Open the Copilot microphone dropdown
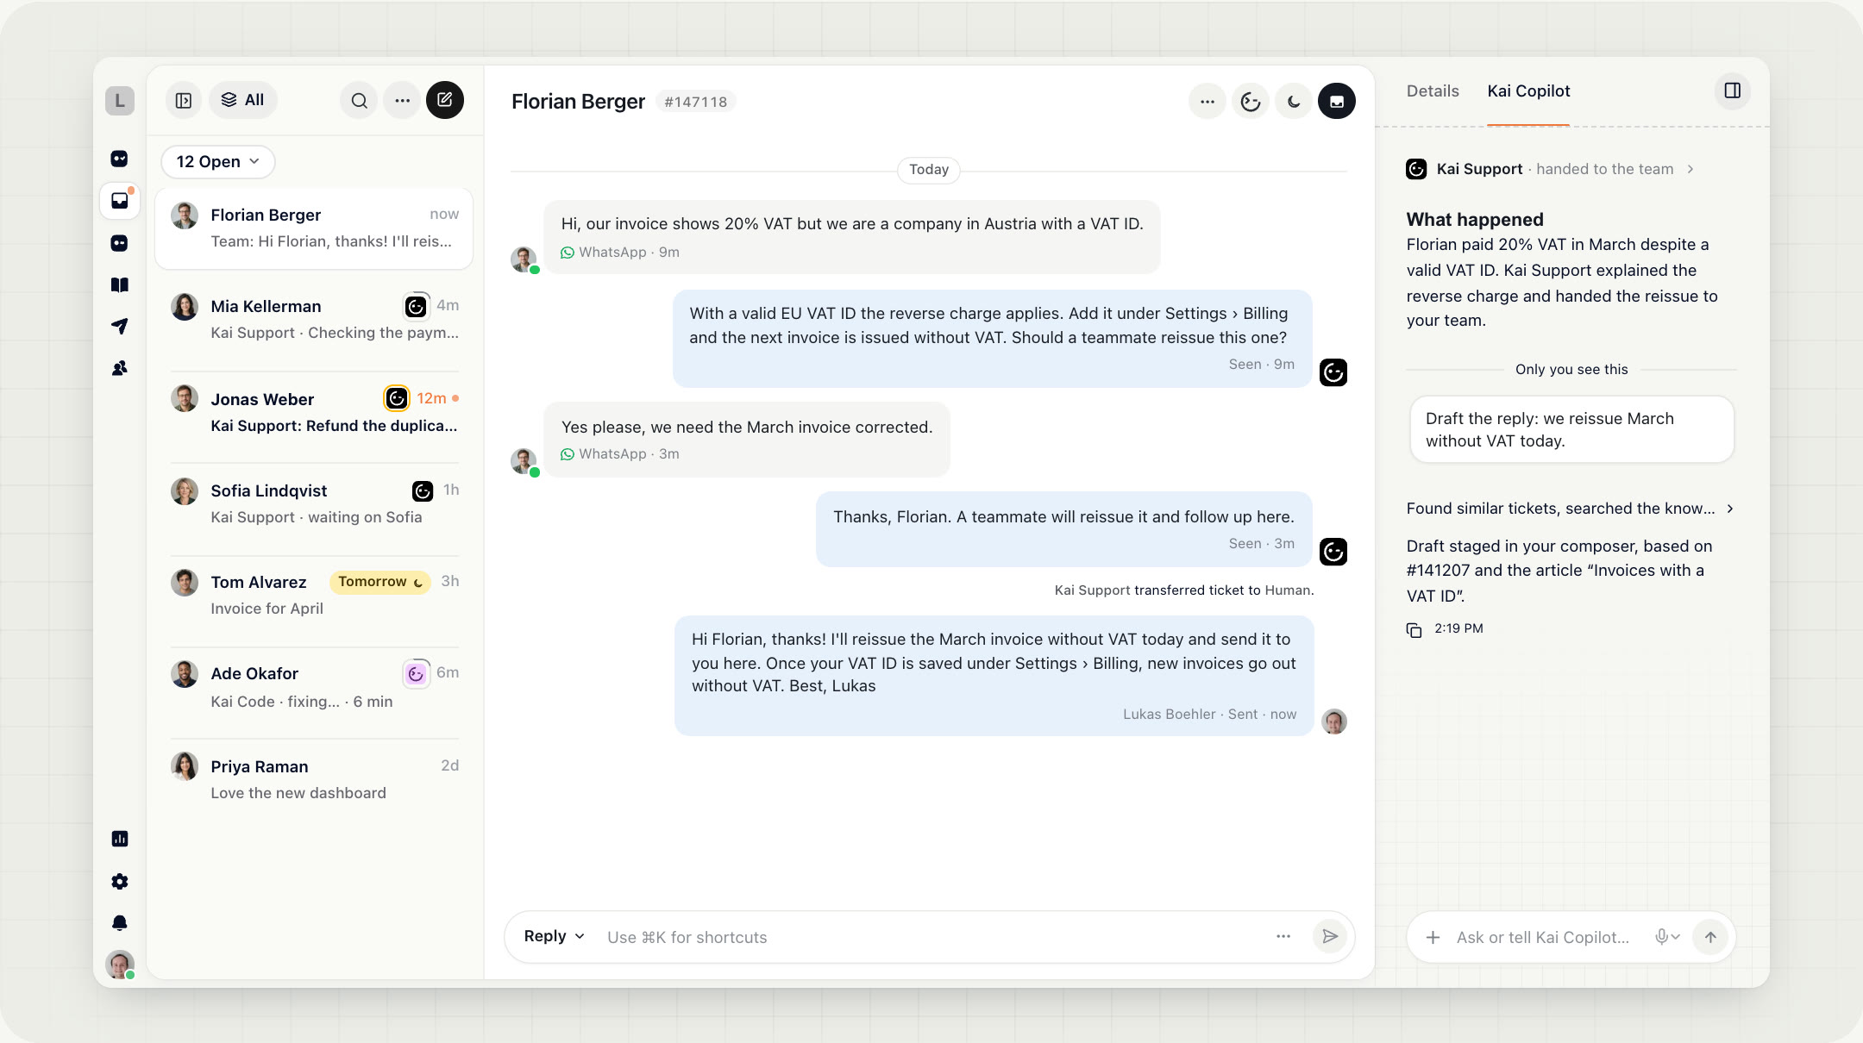This screenshot has width=1863, height=1043. [x=1667, y=937]
